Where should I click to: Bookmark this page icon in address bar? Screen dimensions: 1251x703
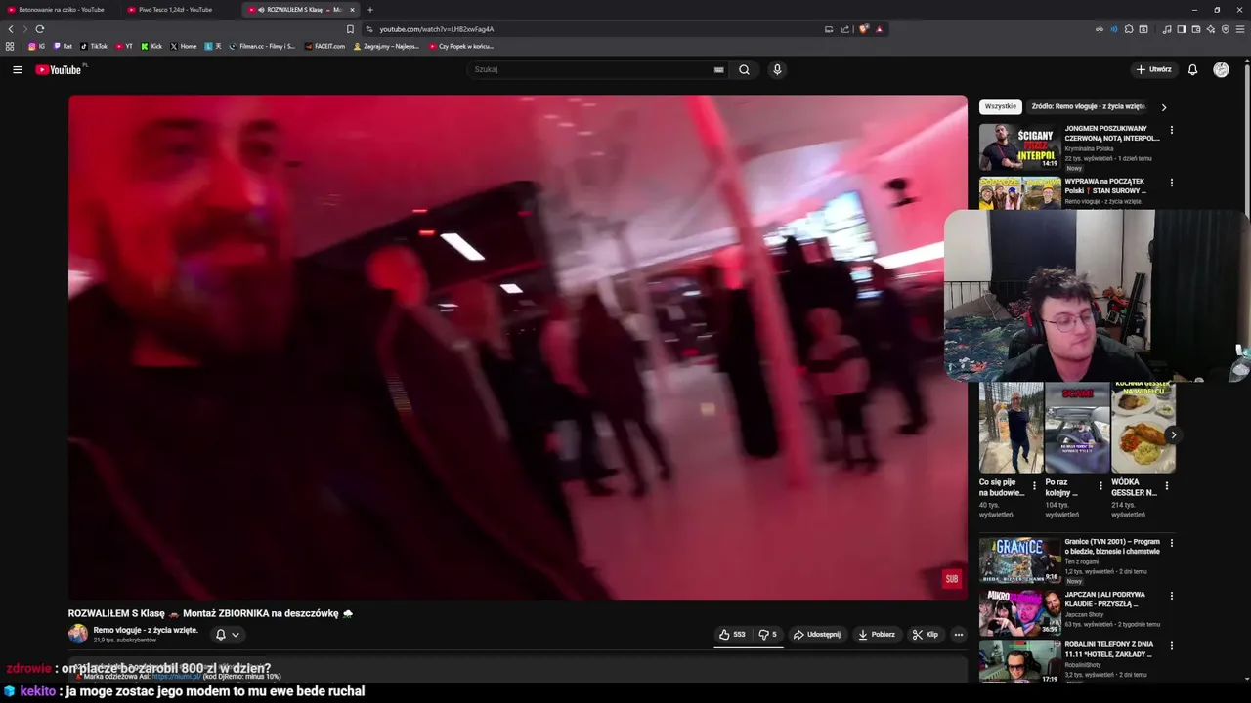click(350, 29)
